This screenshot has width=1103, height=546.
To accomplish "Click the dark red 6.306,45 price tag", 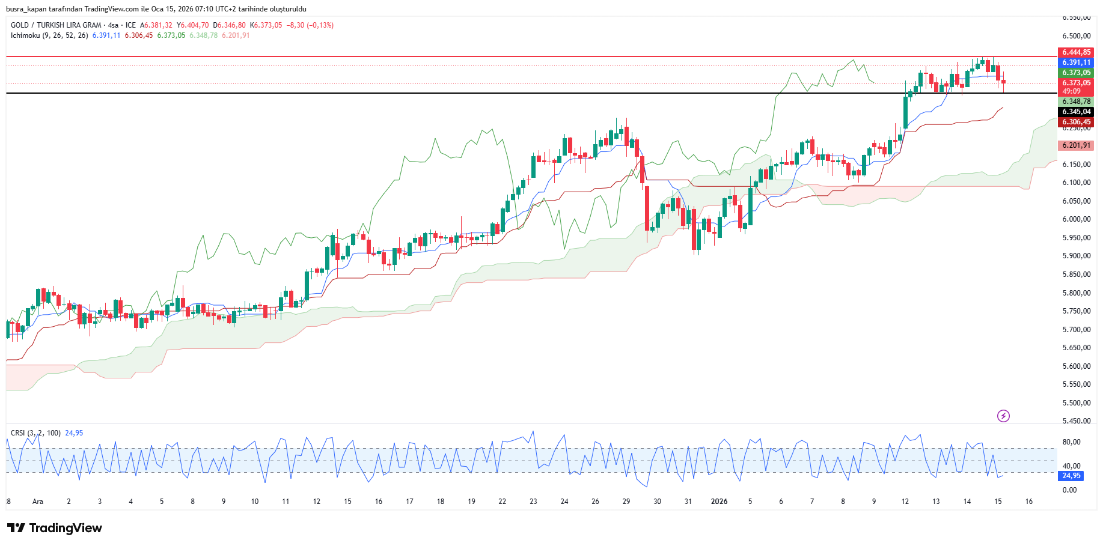I will [1075, 122].
